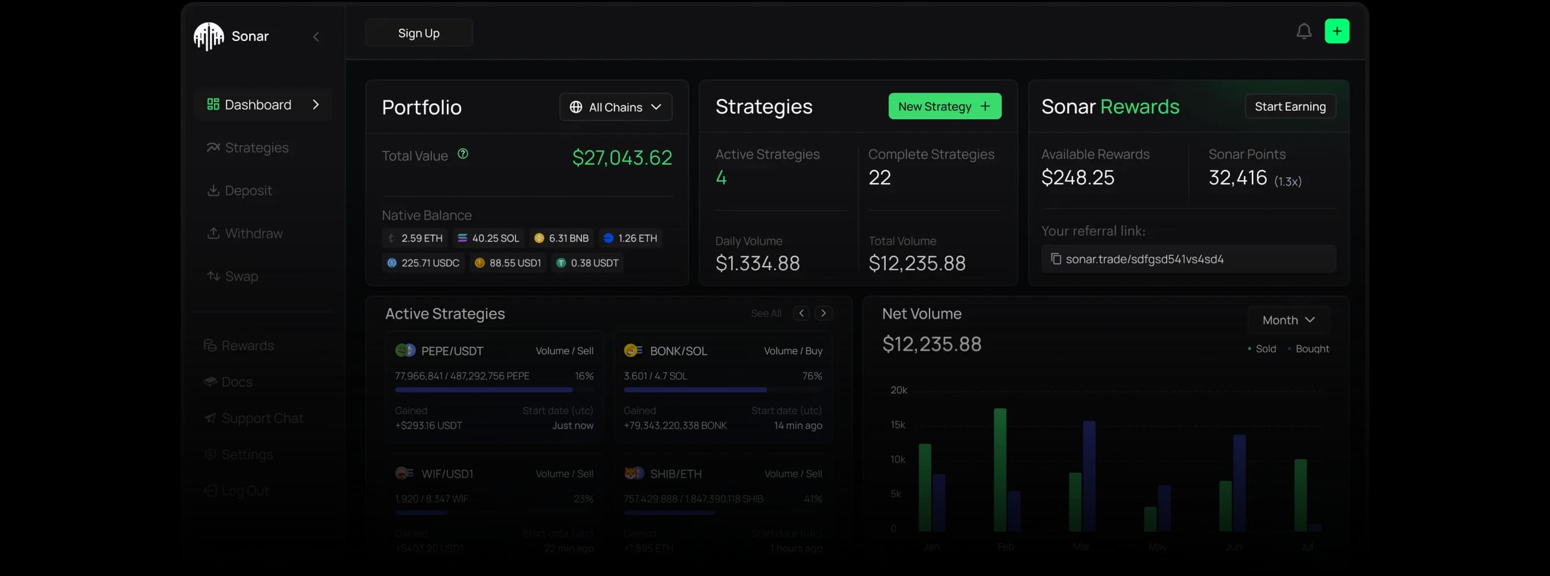Click the Dashboard grid icon

pyautogui.click(x=213, y=104)
